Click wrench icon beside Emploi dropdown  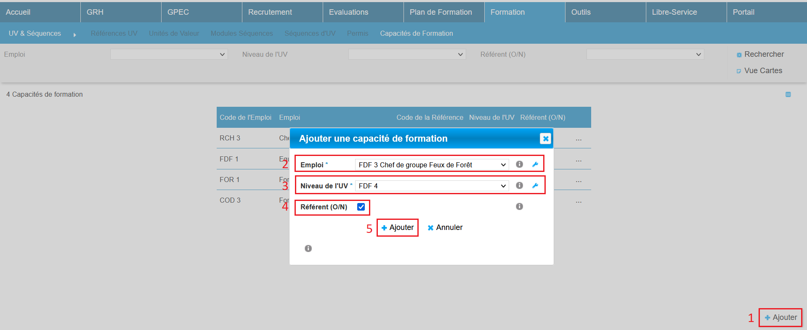[x=535, y=164]
